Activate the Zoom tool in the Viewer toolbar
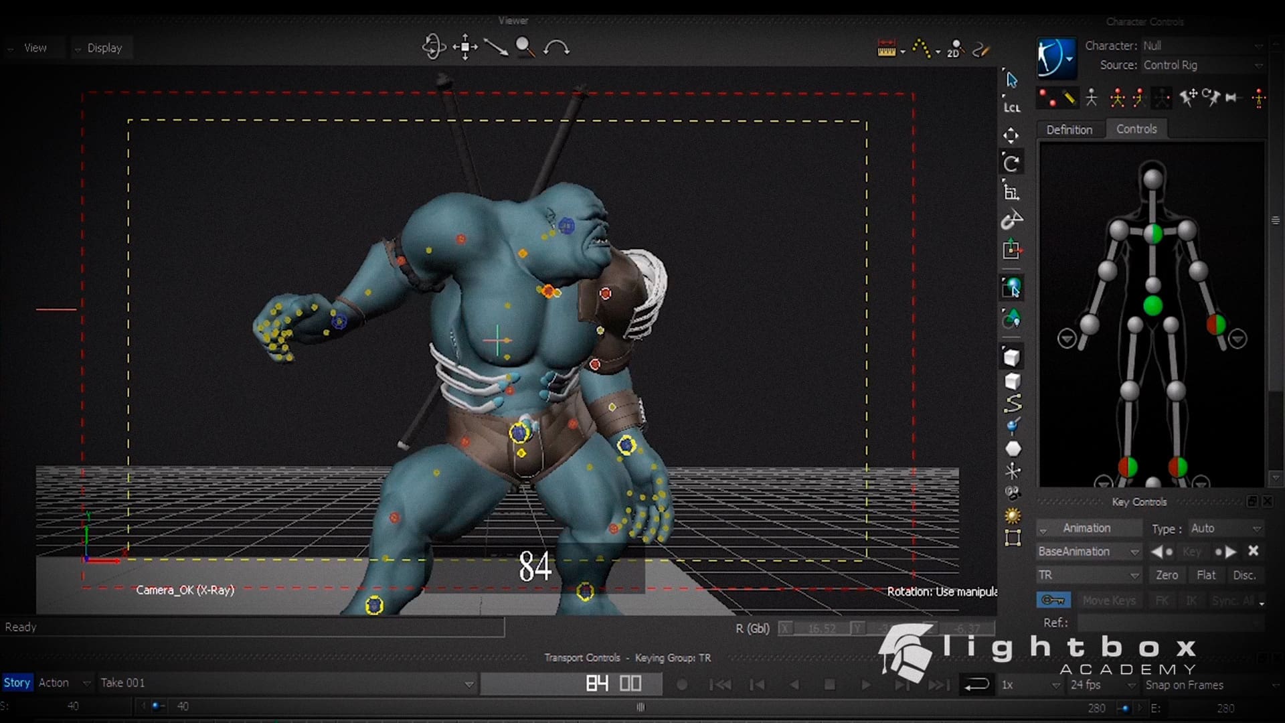The width and height of the screenshot is (1285, 723). [x=525, y=48]
